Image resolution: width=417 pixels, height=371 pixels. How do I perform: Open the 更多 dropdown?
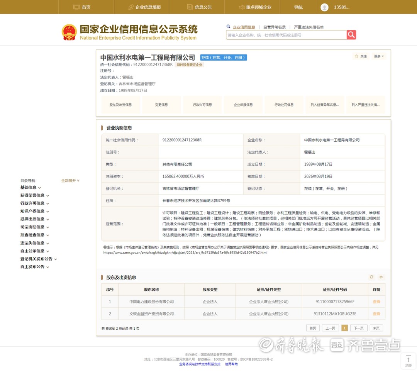379,56
